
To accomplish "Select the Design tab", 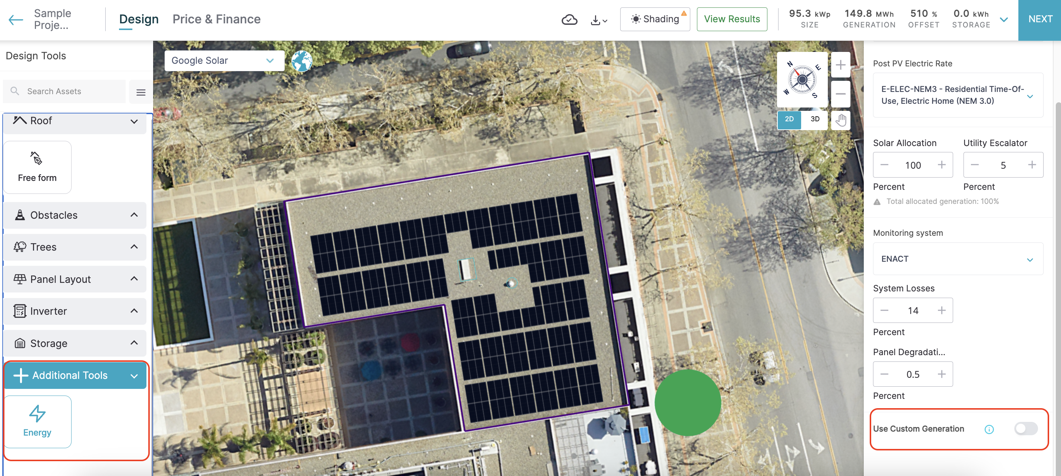I will [138, 19].
